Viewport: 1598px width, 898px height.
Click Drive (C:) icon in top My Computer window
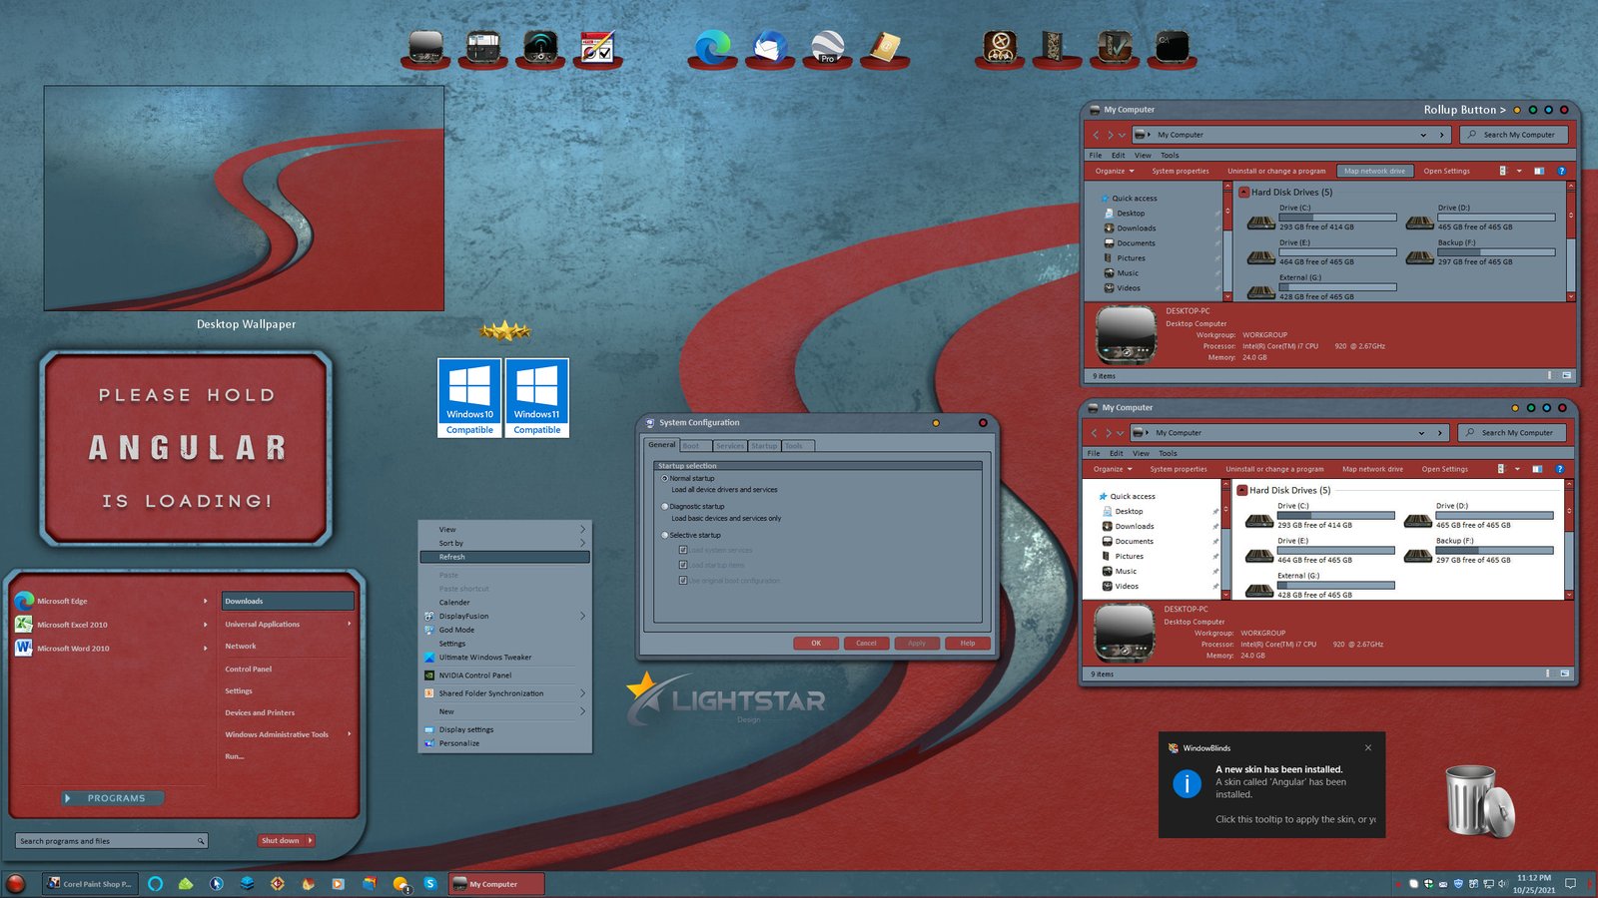(x=1261, y=222)
